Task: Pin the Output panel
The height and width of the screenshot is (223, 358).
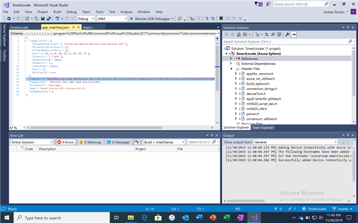Action: pos(348,135)
